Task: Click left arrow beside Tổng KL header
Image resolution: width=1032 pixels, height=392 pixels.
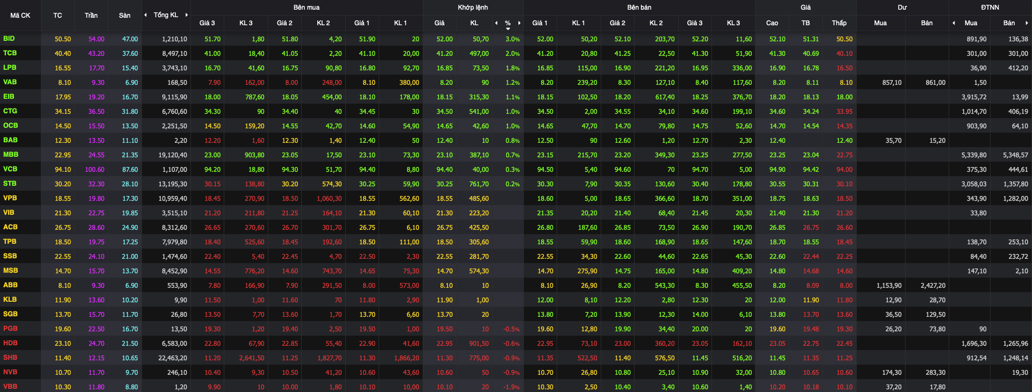Action: [145, 15]
